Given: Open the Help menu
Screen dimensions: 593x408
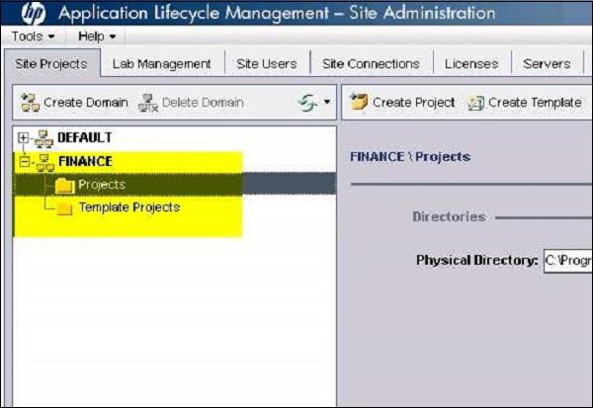Looking at the screenshot, I should click(x=97, y=37).
